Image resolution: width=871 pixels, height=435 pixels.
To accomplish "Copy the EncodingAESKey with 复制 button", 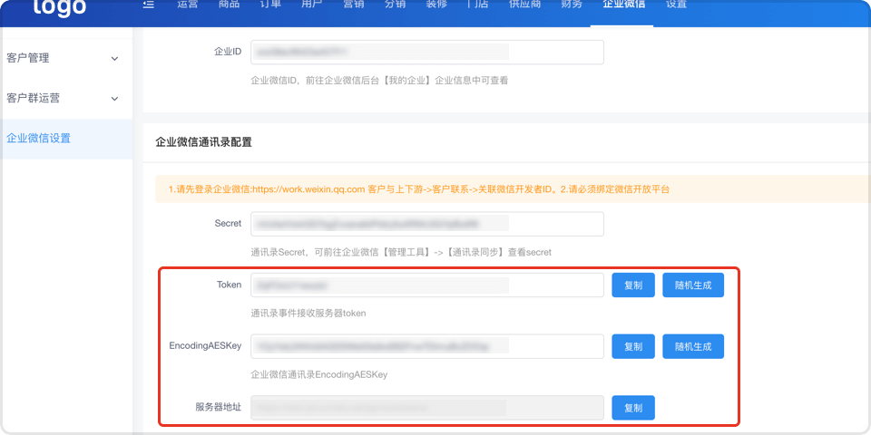I will click(633, 346).
